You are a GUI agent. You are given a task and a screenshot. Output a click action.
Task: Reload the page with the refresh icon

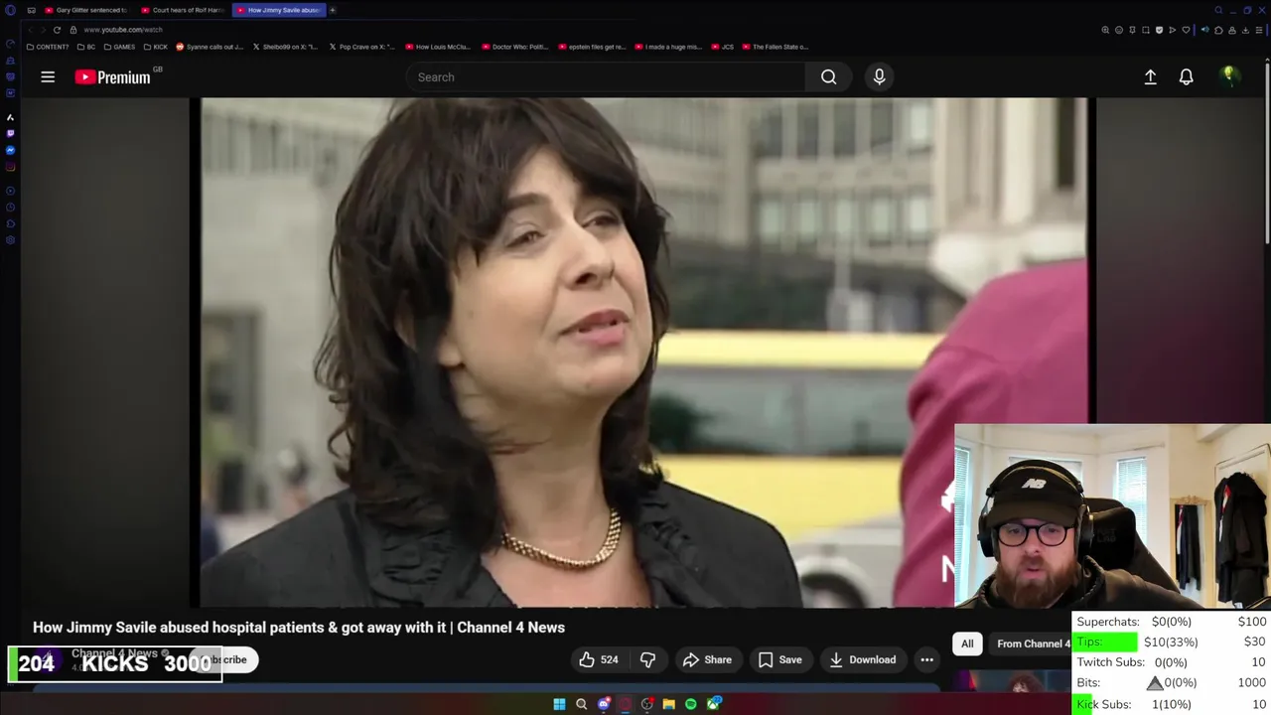point(57,30)
